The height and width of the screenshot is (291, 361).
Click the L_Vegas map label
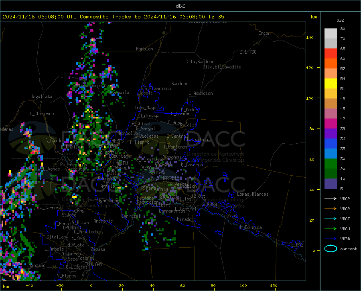pos(52,169)
